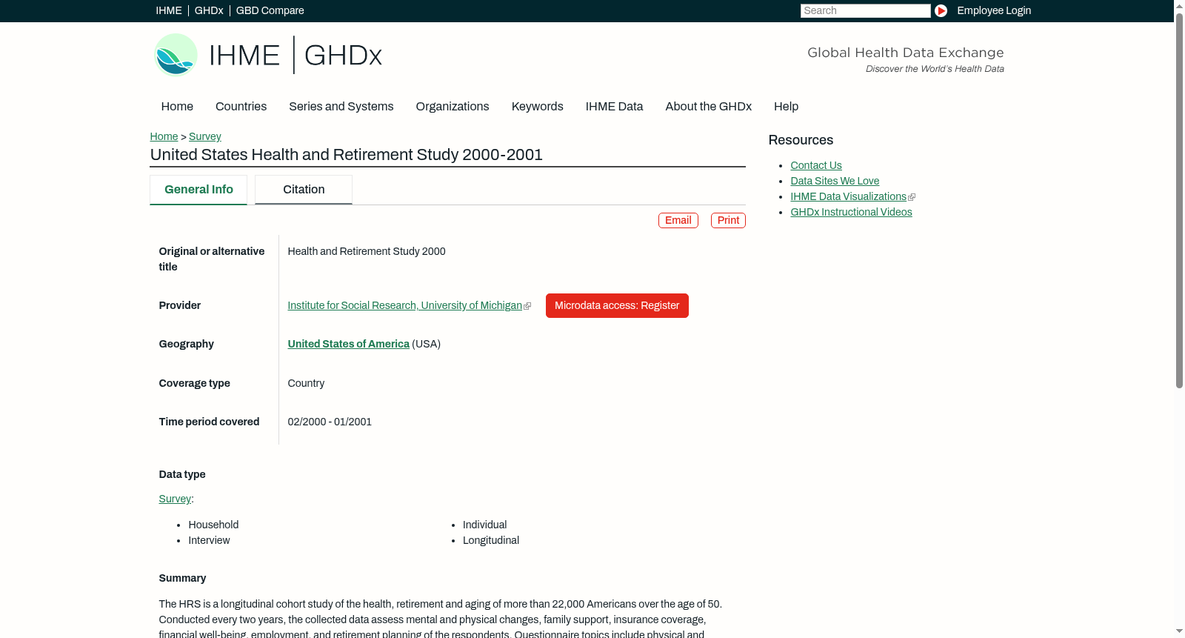
Task: Click the '02/2000 - 01/2001' time period value
Action: tap(330, 422)
